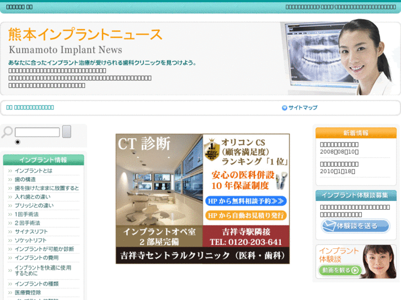Click the arrow bullet before 歯の構造
The height and width of the screenshot is (300, 401).
pyautogui.click(x=10, y=179)
